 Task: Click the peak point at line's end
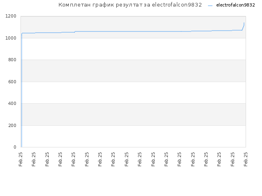coord(244,23)
